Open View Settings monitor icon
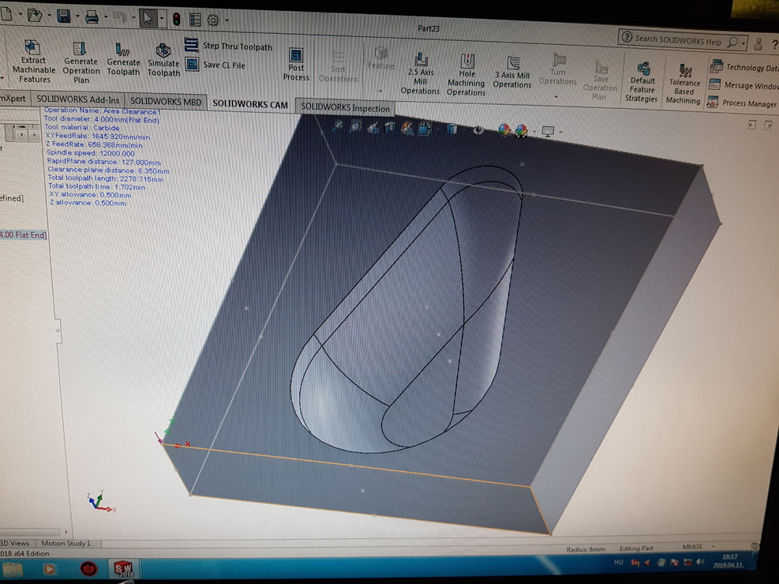Viewport: 779px width, 584px height. tap(548, 132)
